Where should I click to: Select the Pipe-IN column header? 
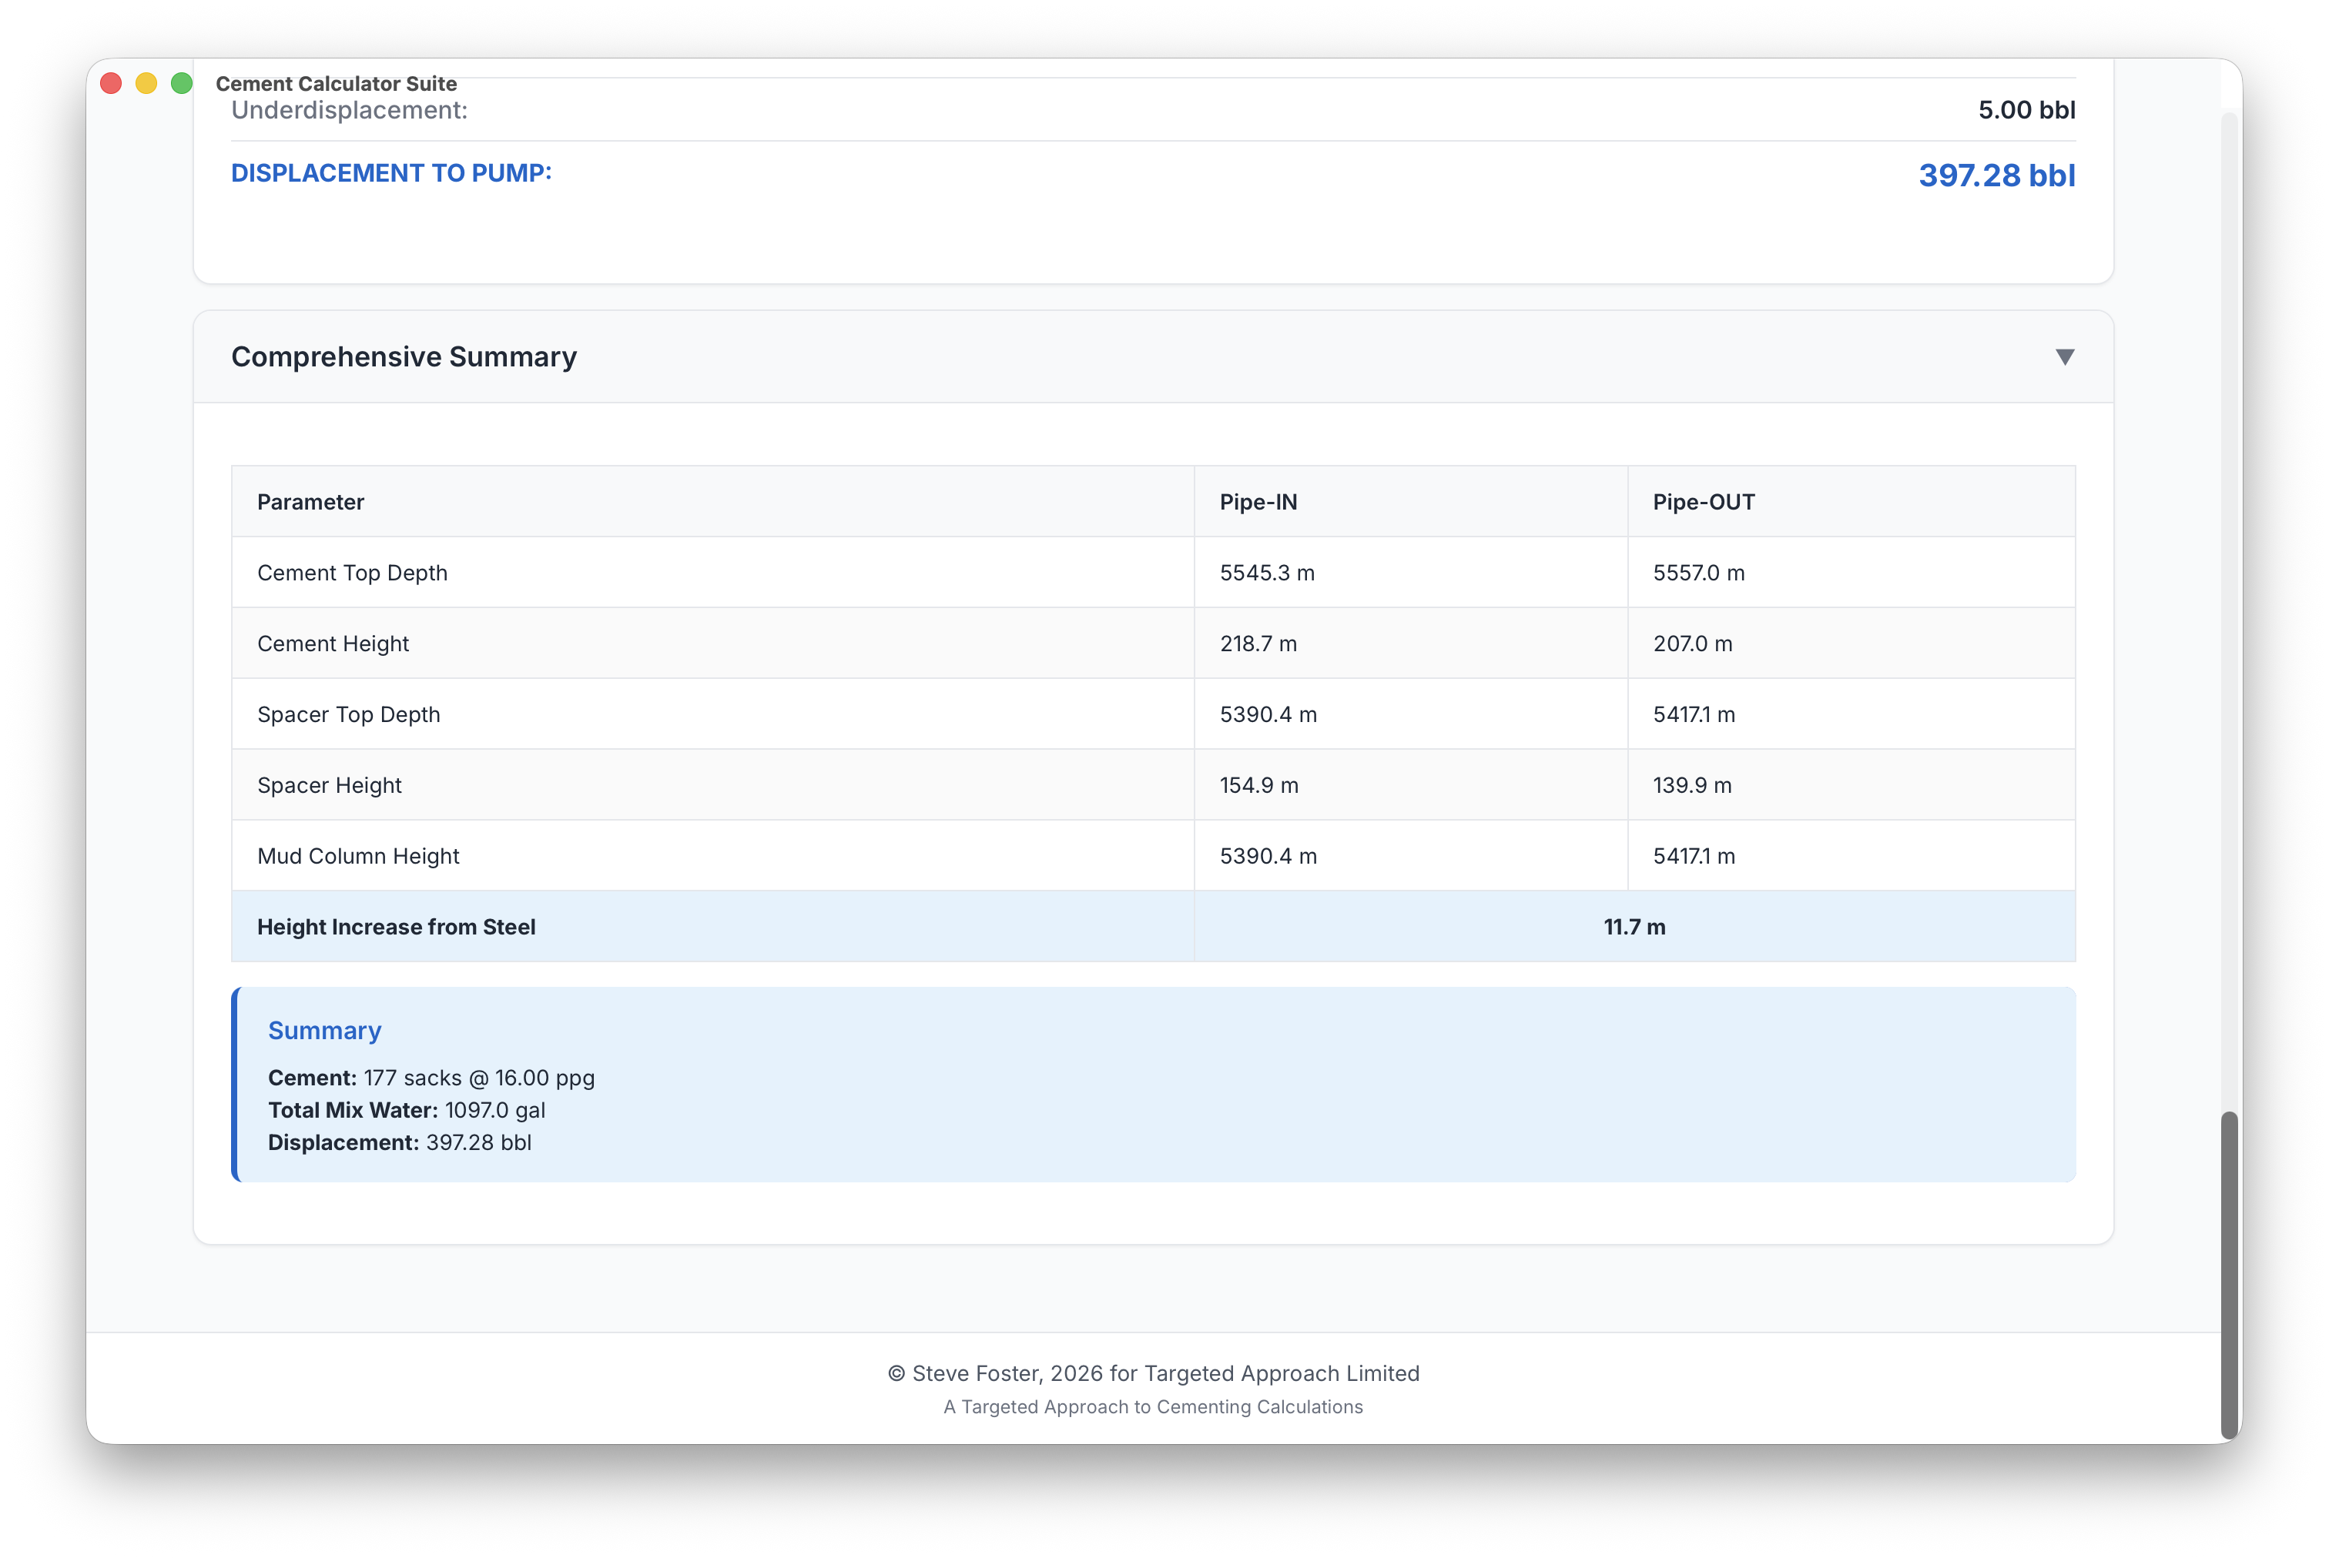(1258, 502)
